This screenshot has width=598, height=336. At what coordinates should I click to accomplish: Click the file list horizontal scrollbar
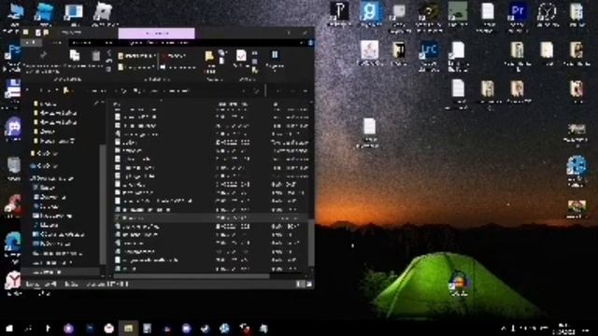192,276
